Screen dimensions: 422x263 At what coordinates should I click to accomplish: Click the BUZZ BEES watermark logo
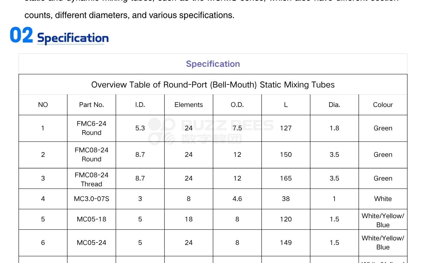click(210, 131)
